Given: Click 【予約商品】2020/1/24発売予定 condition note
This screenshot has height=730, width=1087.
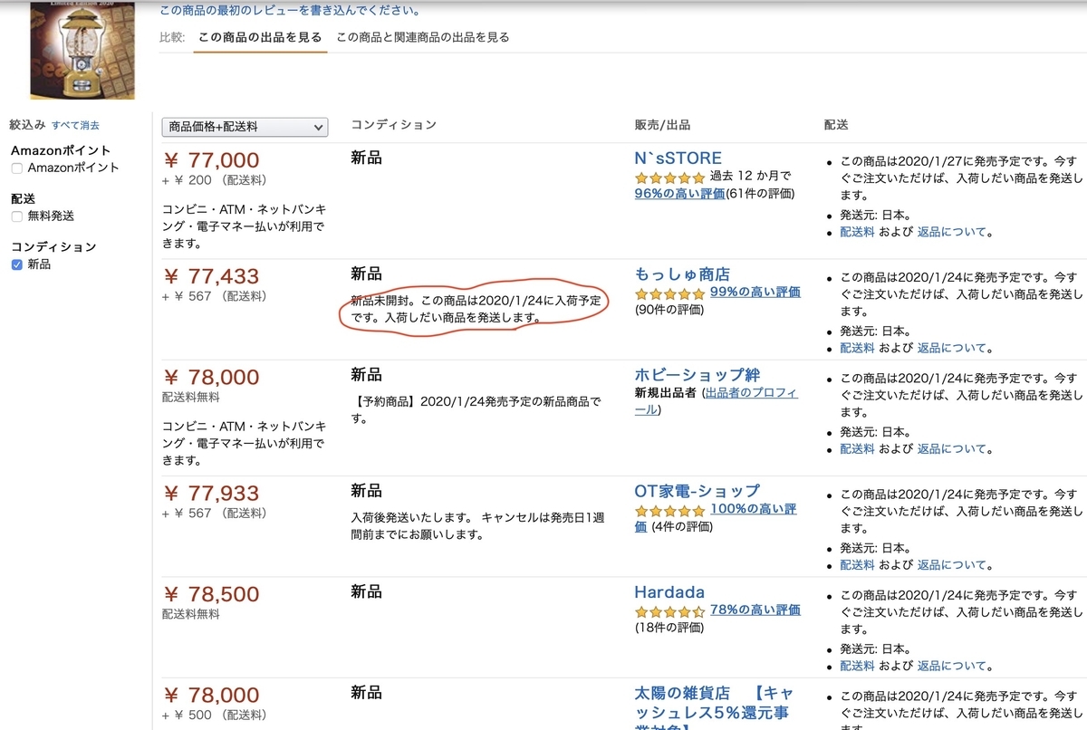Looking at the screenshot, I should point(476,410).
